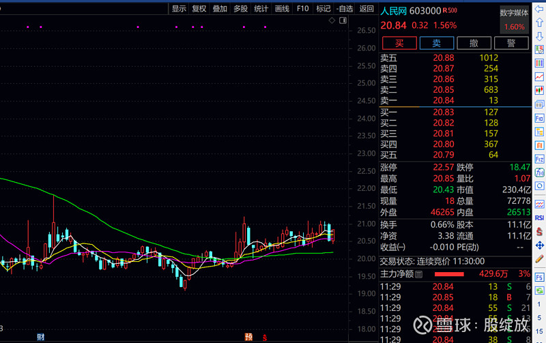The width and height of the screenshot is (546, 343).
Task: Click the 返回 toolbar button
Action: [x=367, y=9]
